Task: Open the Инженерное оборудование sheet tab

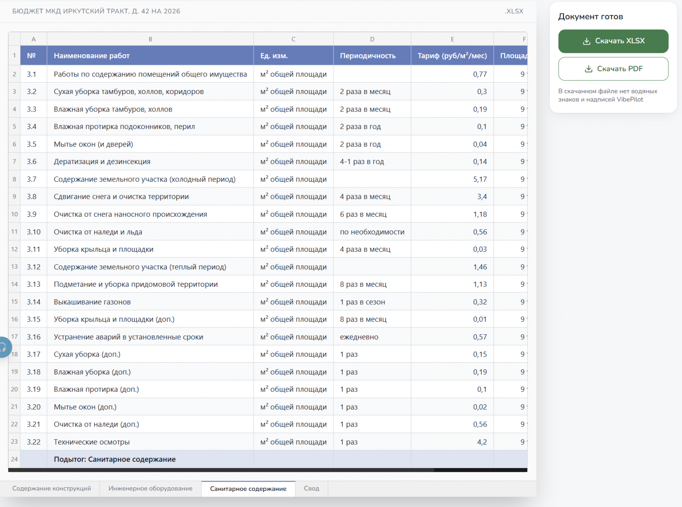Action: point(150,489)
